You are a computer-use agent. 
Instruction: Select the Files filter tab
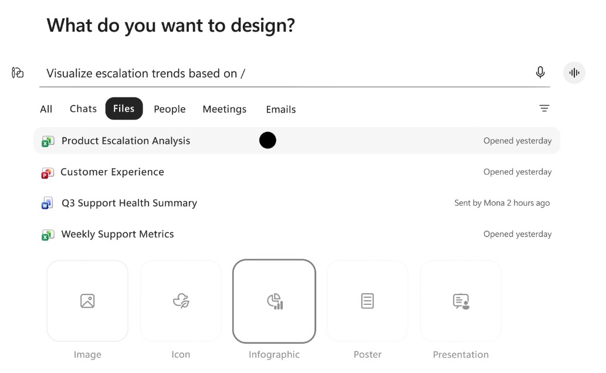[x=124, y=108]
